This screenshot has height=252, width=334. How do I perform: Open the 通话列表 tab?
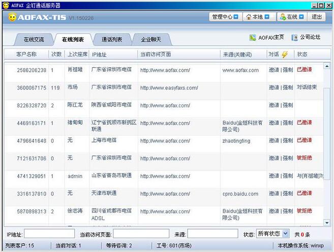pos(111,39)
